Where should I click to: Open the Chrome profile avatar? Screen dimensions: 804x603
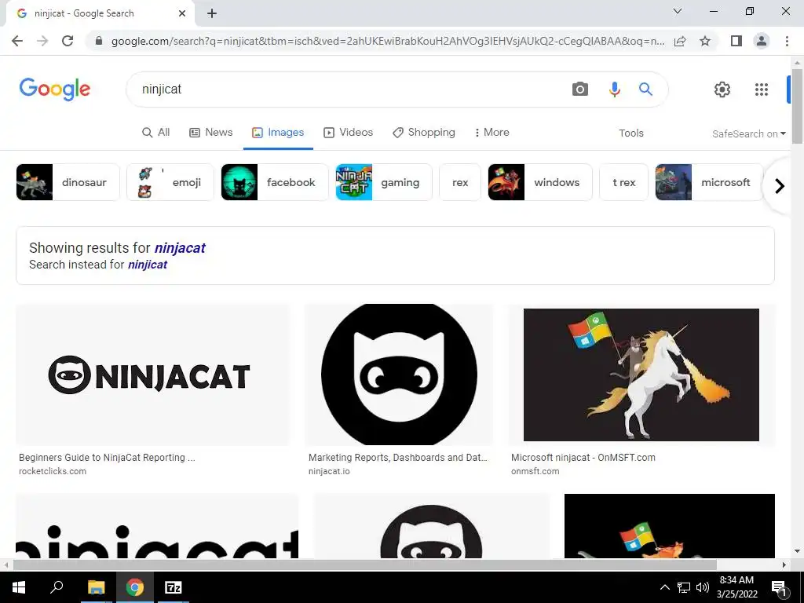(762, 41)
